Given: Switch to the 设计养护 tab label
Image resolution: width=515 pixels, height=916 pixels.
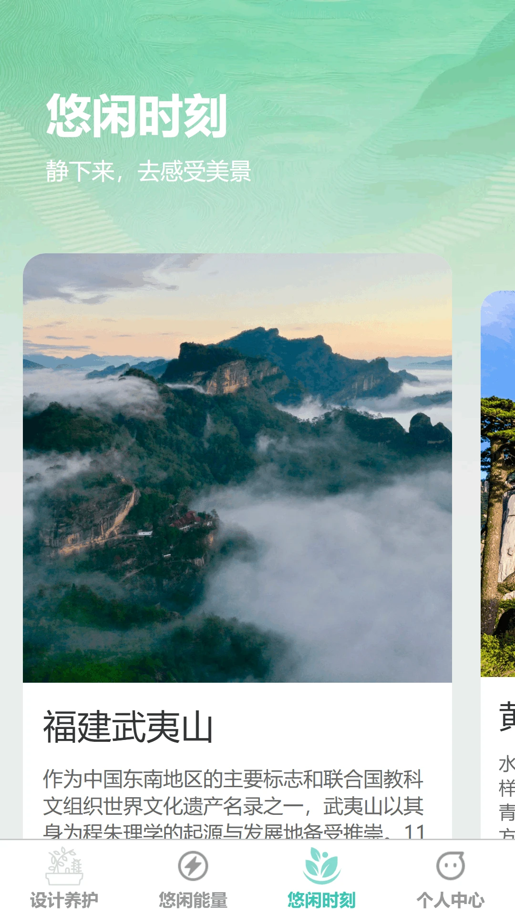Looking at the screenshot, I should (x=64, y=900).
